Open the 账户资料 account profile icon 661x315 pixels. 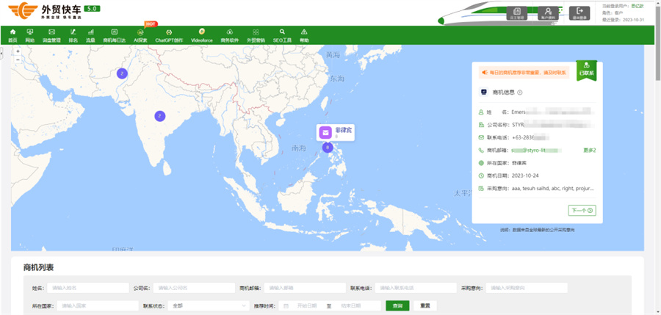[x=548, y=12]
